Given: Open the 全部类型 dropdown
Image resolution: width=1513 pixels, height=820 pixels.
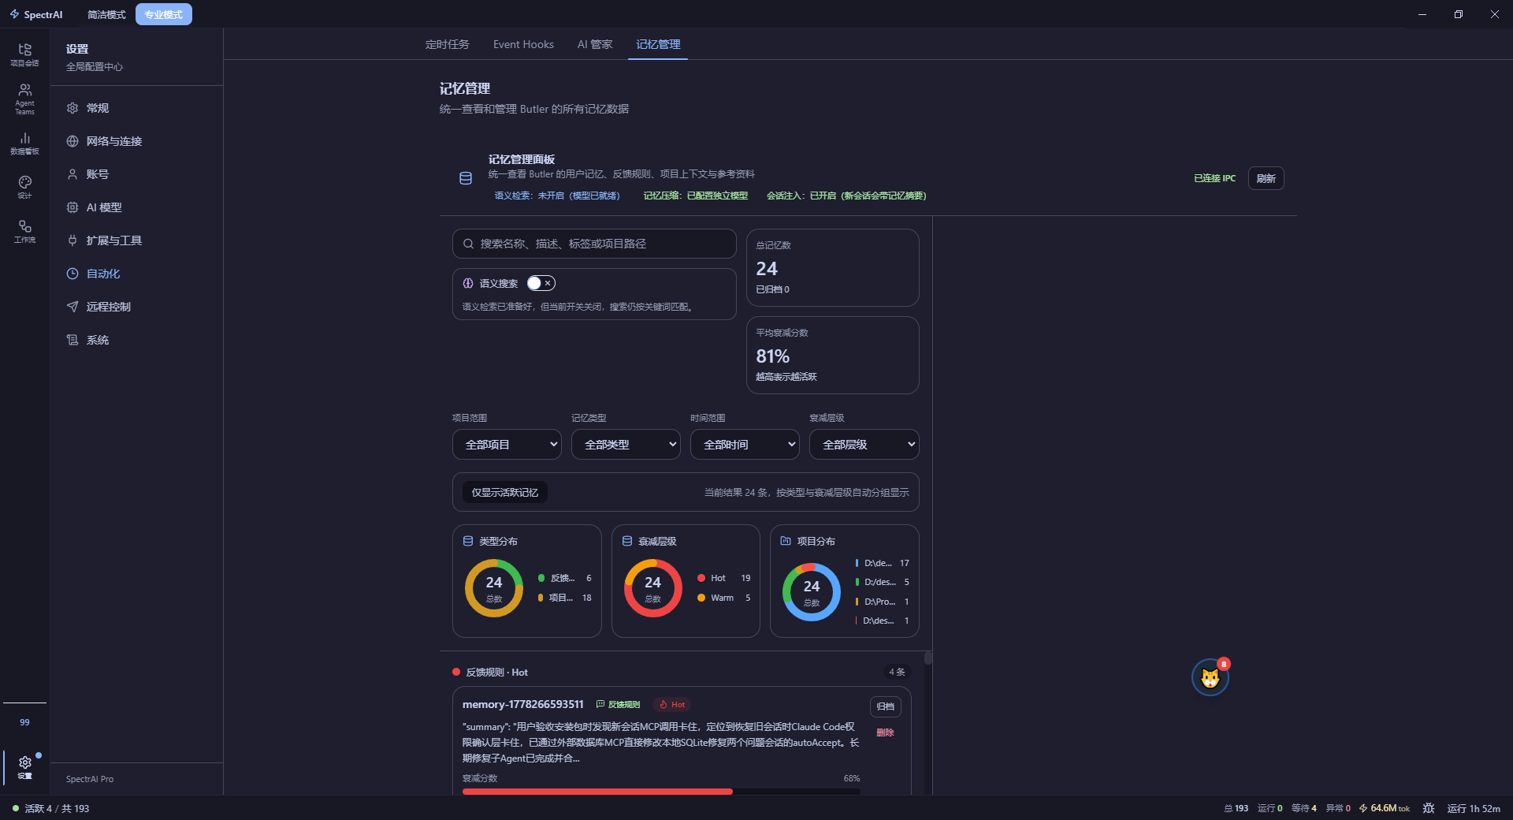Looking at the screenshot, I should [x=626, y=444].
